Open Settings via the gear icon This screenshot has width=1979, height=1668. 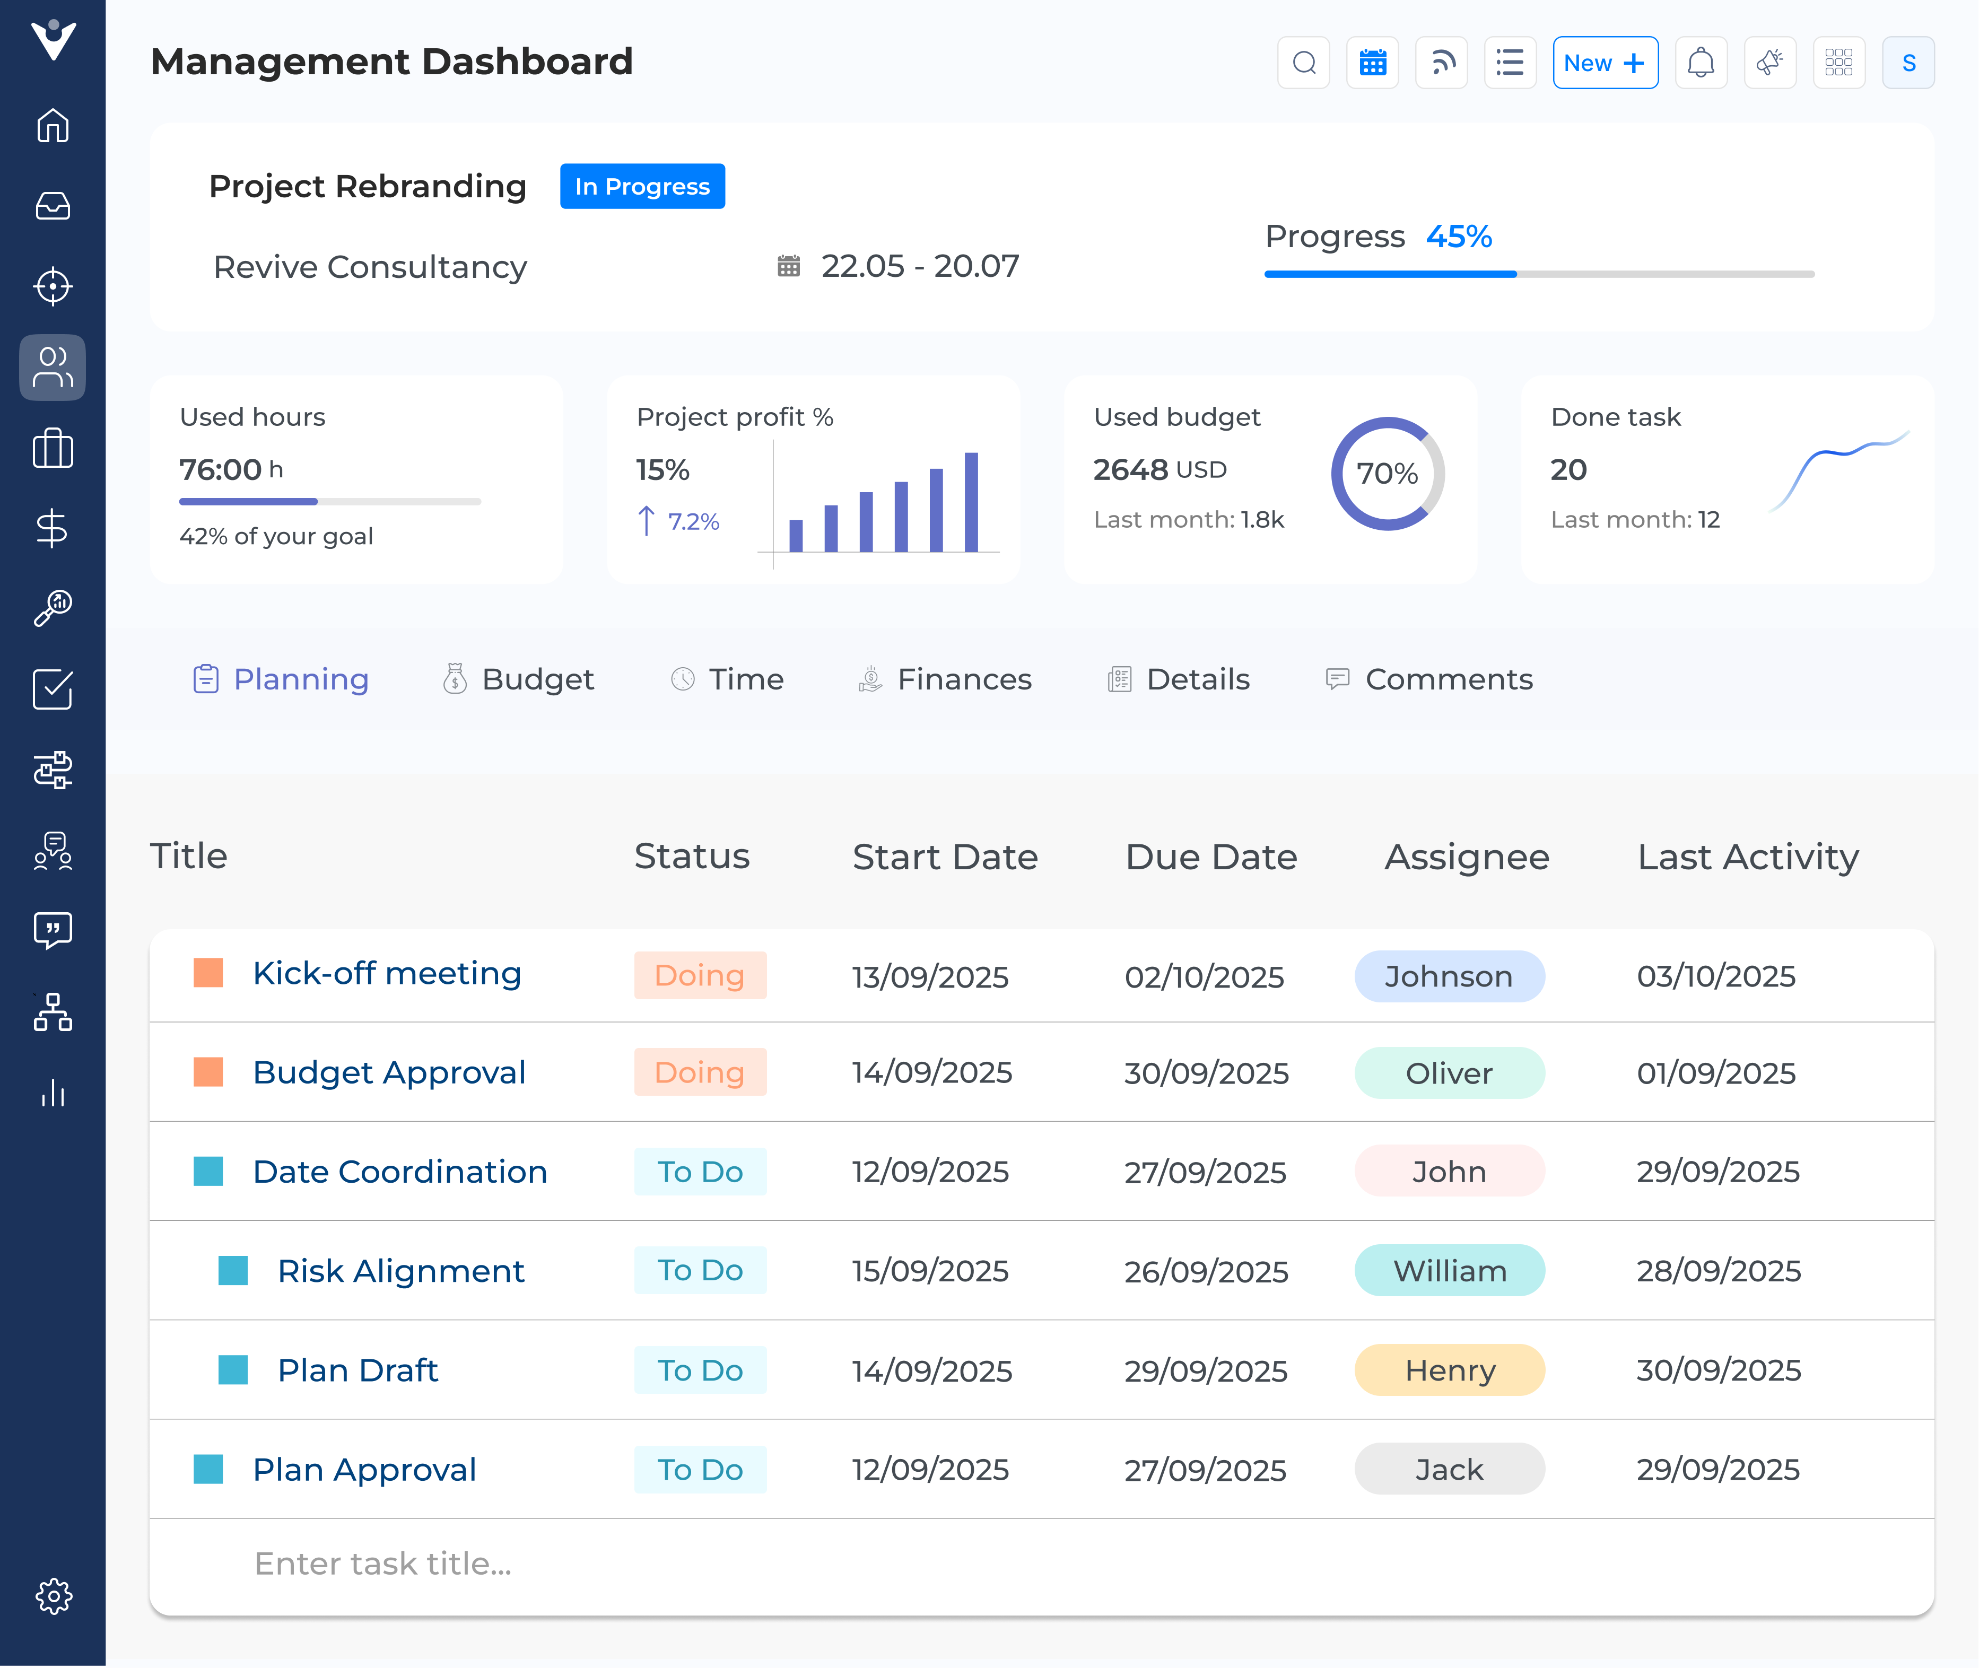point(53,1596)
